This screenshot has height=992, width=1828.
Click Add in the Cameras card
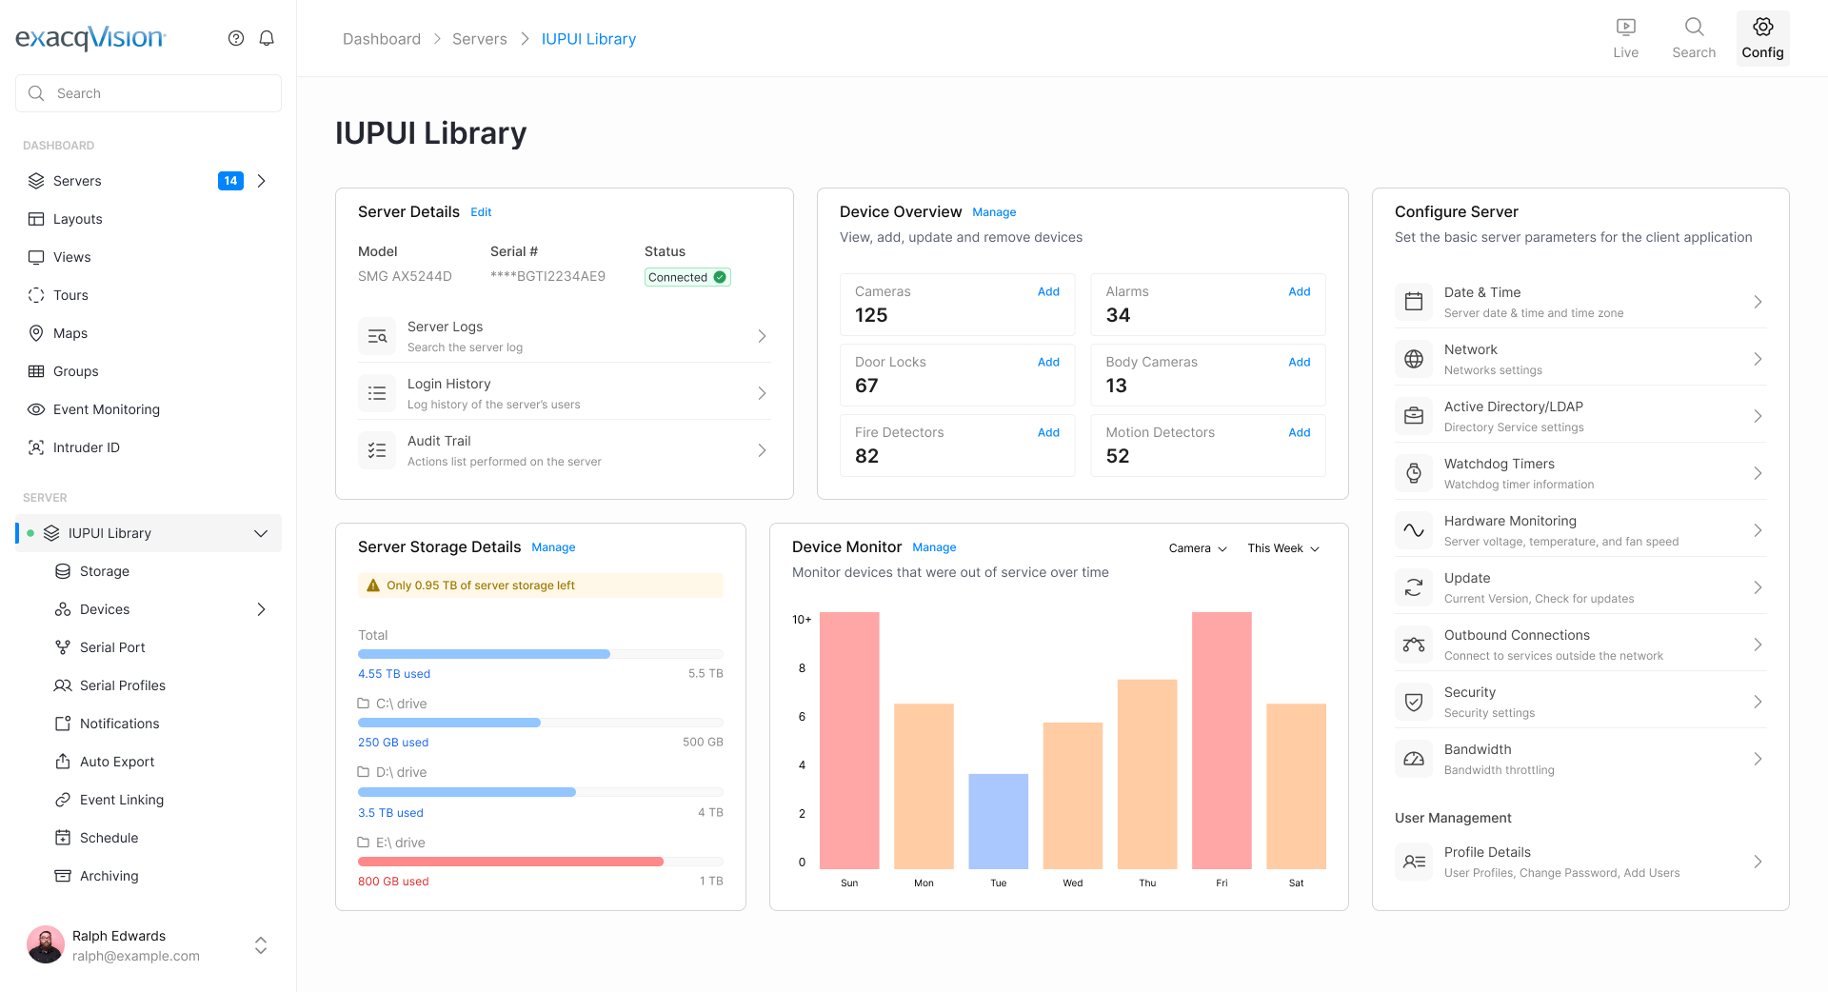[x=1048, y=291]
